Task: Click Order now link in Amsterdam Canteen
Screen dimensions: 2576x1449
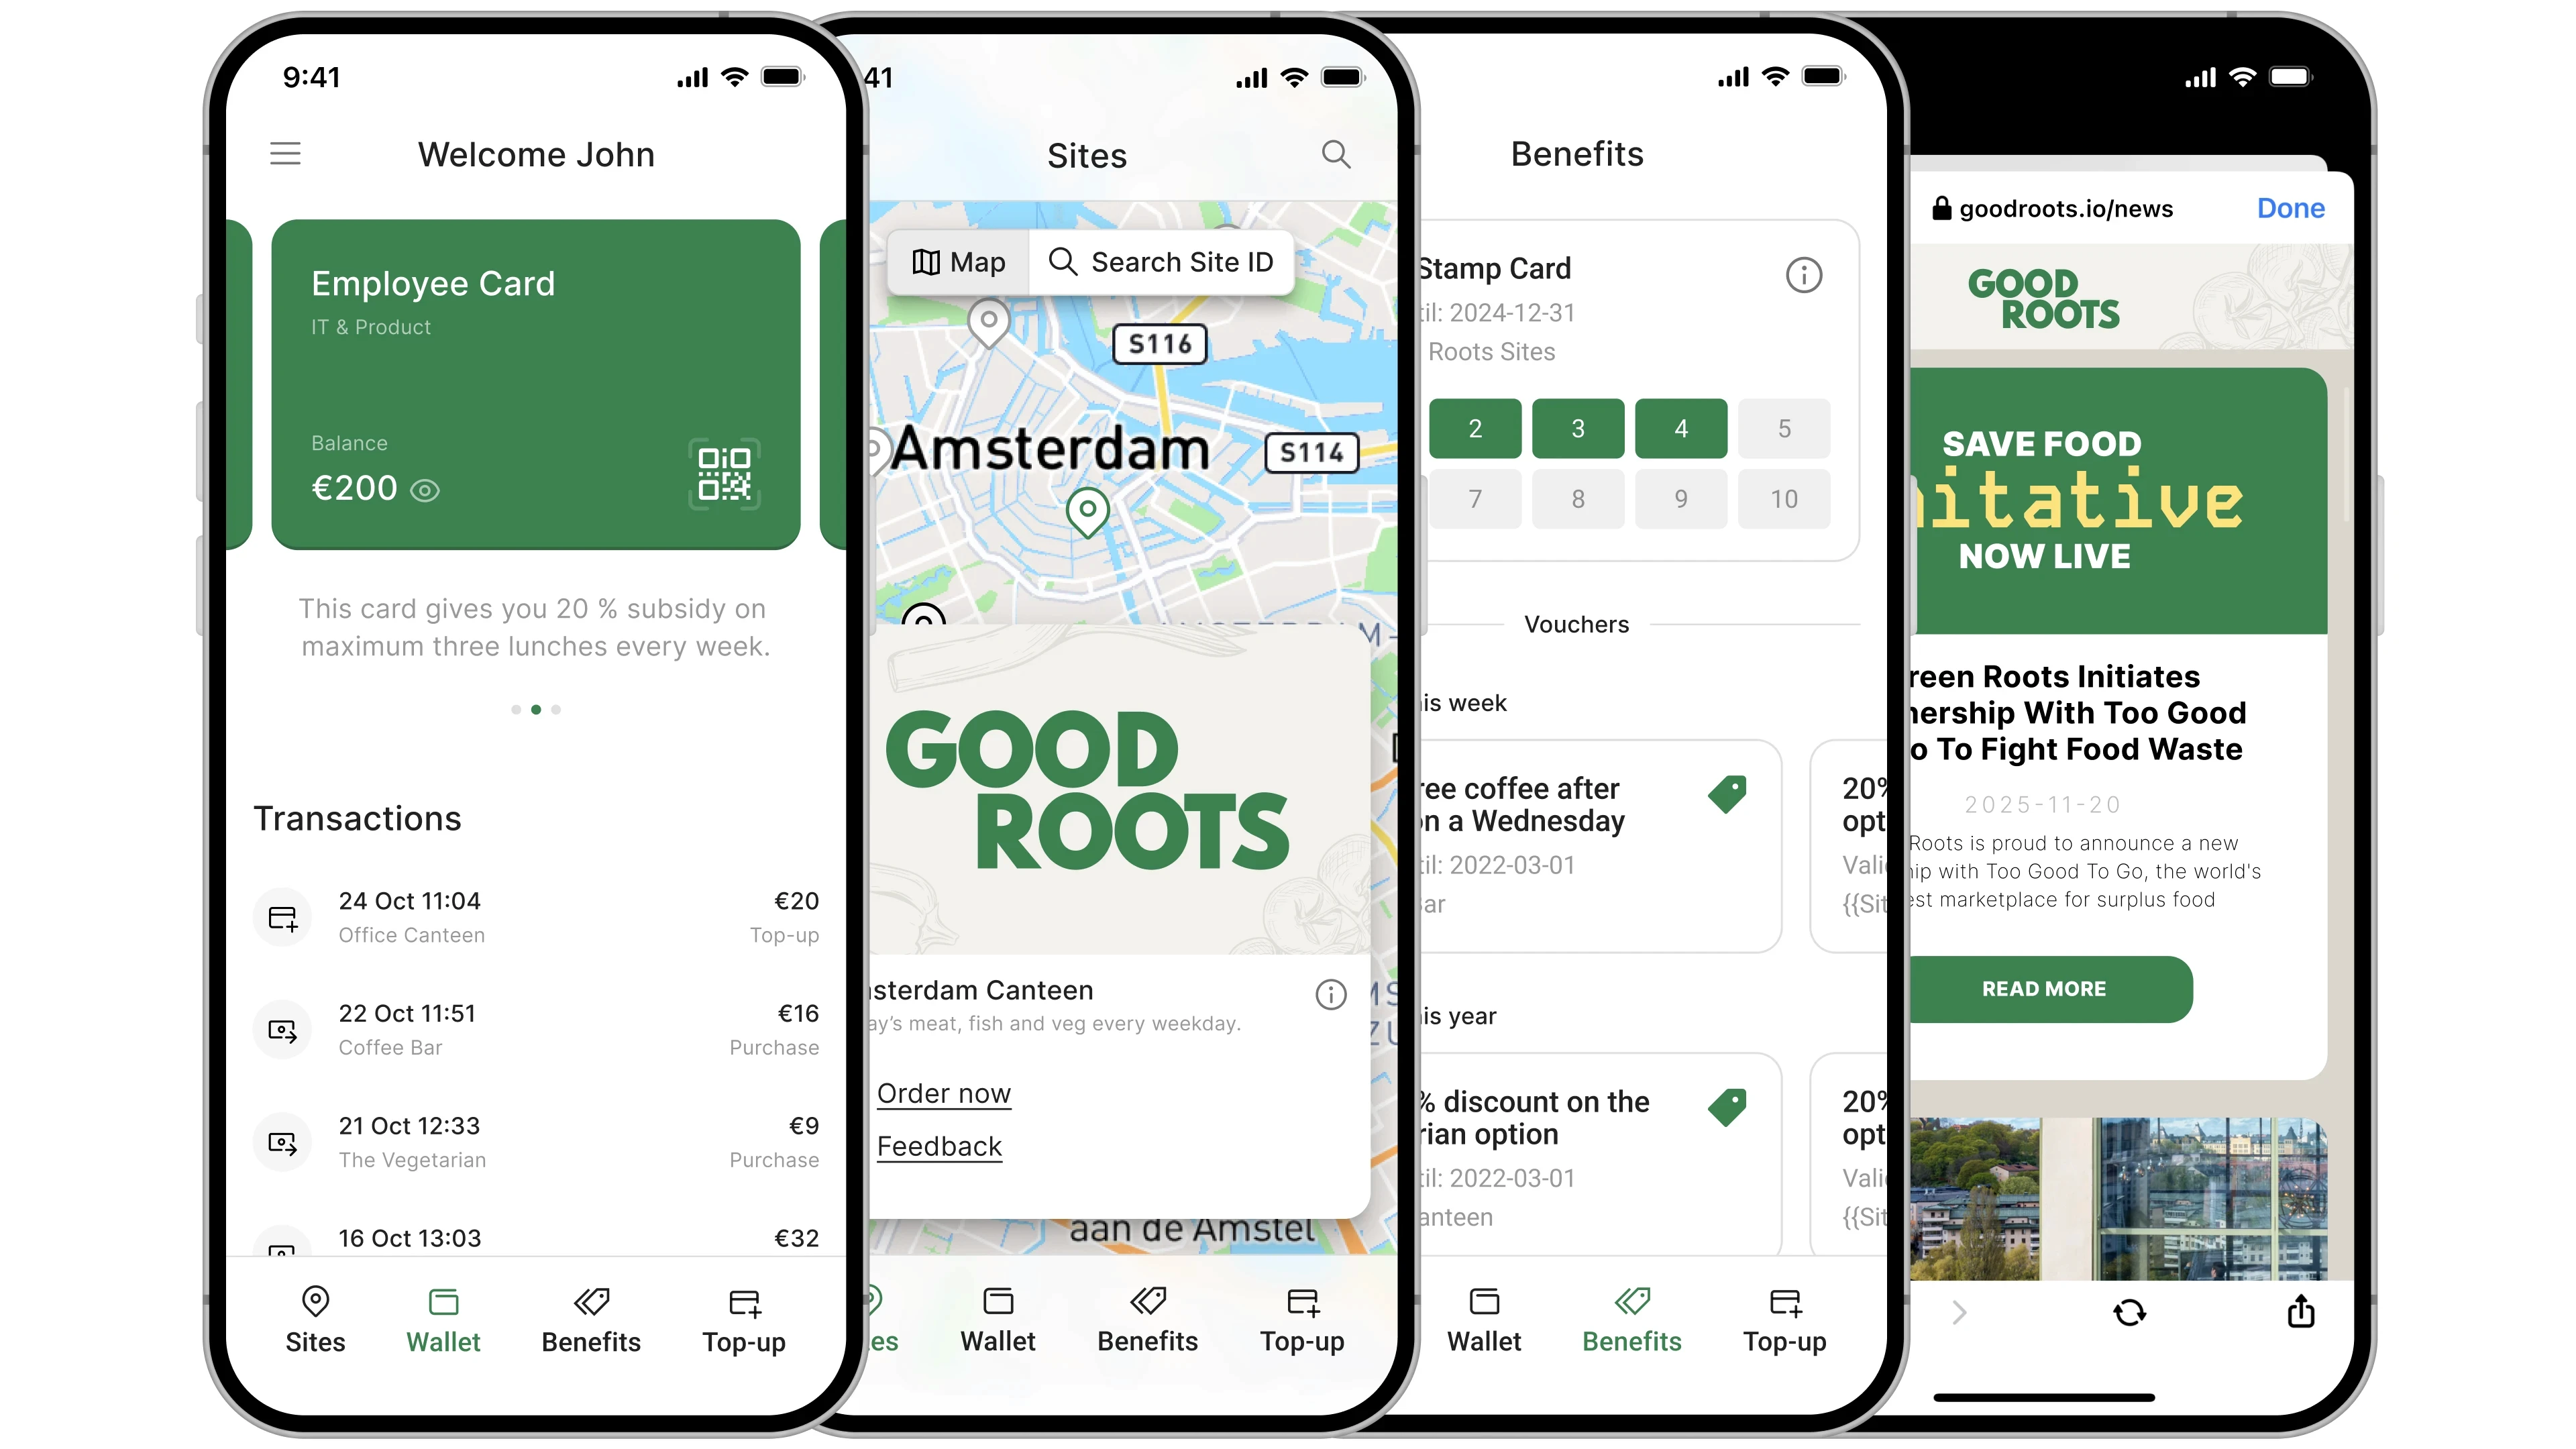Action: [945, 1091]
